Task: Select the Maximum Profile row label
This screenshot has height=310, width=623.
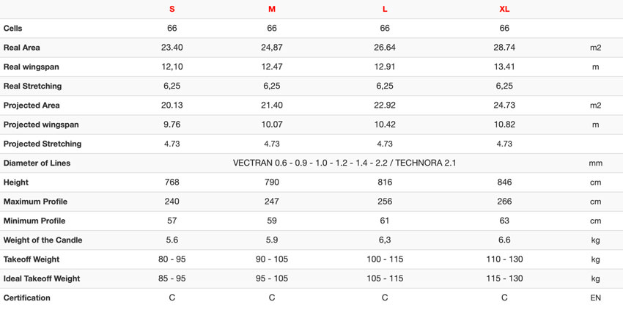Action: [35, 202]
